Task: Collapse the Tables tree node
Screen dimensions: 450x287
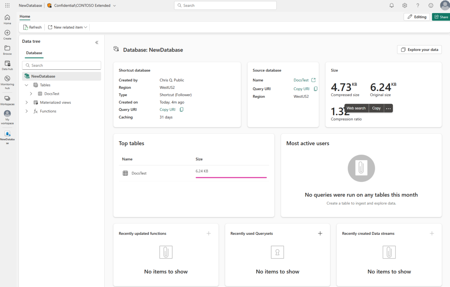Action: [26, 85]
